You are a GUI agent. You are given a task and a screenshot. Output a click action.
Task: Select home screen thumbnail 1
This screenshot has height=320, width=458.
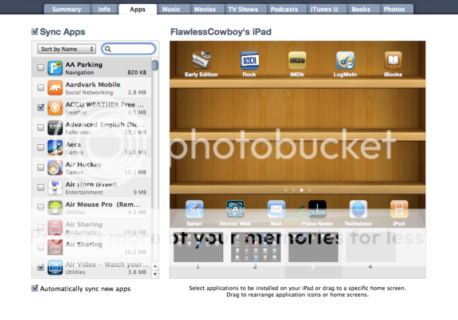198,248
